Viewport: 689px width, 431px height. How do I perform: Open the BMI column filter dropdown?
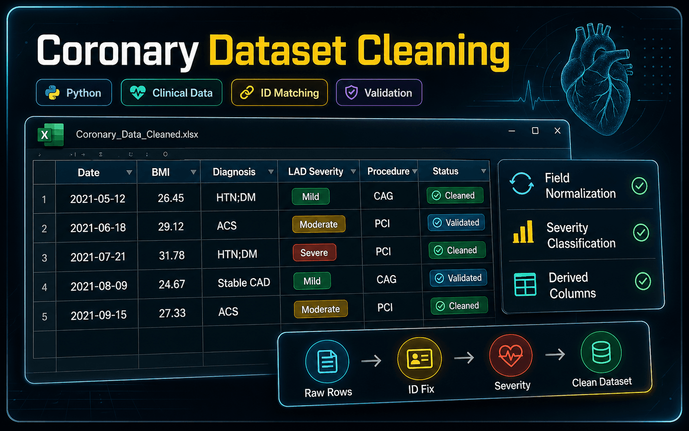point(193,172)
